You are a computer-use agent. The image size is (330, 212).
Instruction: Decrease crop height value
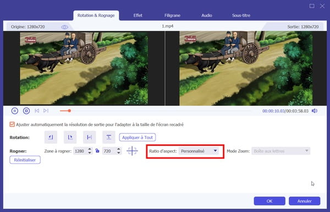119,153
